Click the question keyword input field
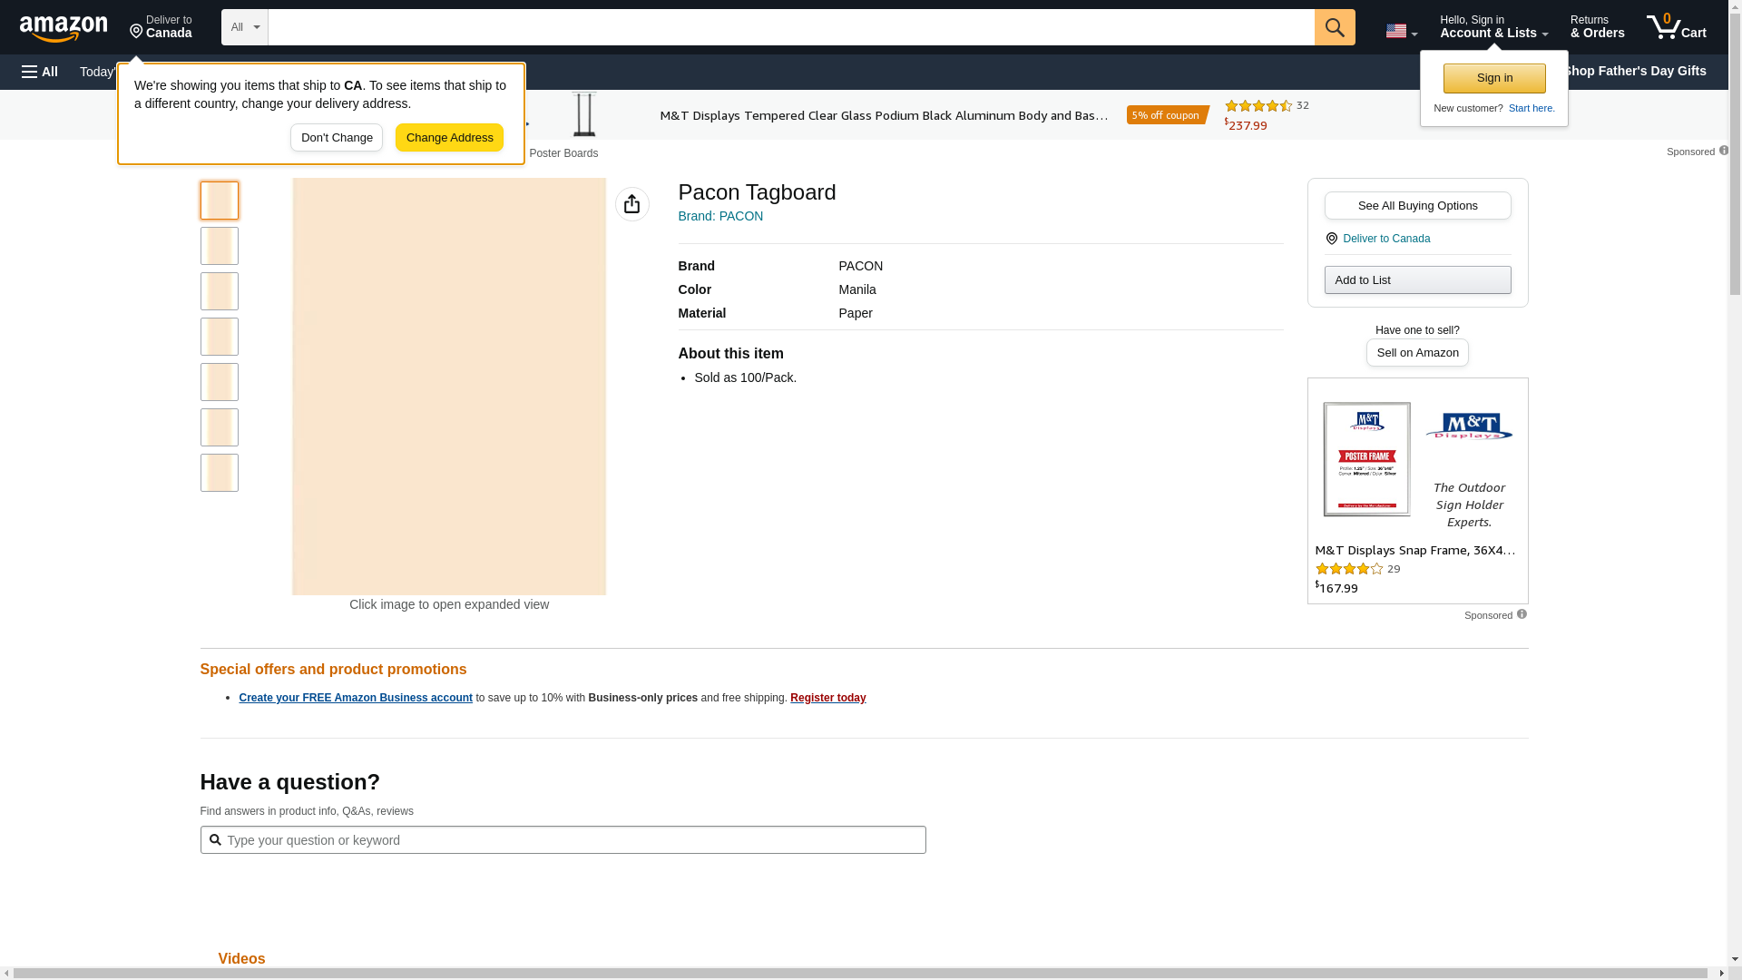 click(563, 840)
